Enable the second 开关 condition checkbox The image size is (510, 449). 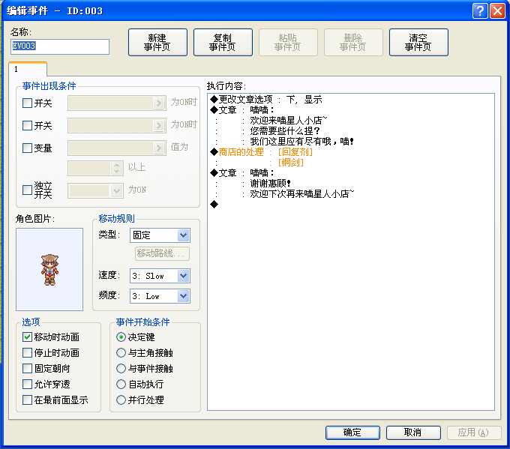pyautogui.click(x=27, y=125)
